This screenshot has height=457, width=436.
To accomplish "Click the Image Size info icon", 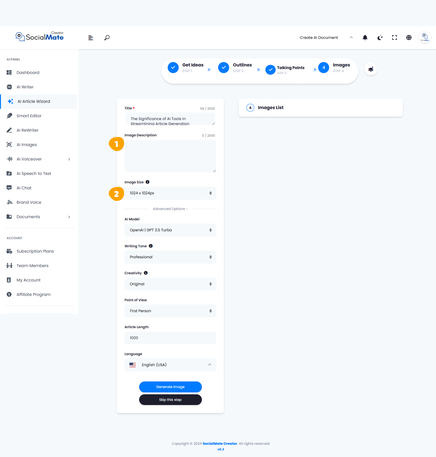I will click(x=147, y=182).
